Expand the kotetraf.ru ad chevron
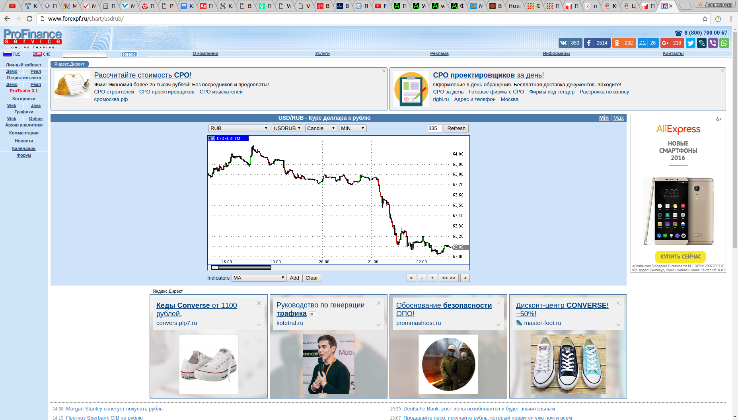The width and height of the screenshot is (738, 420). coord(379,325)
